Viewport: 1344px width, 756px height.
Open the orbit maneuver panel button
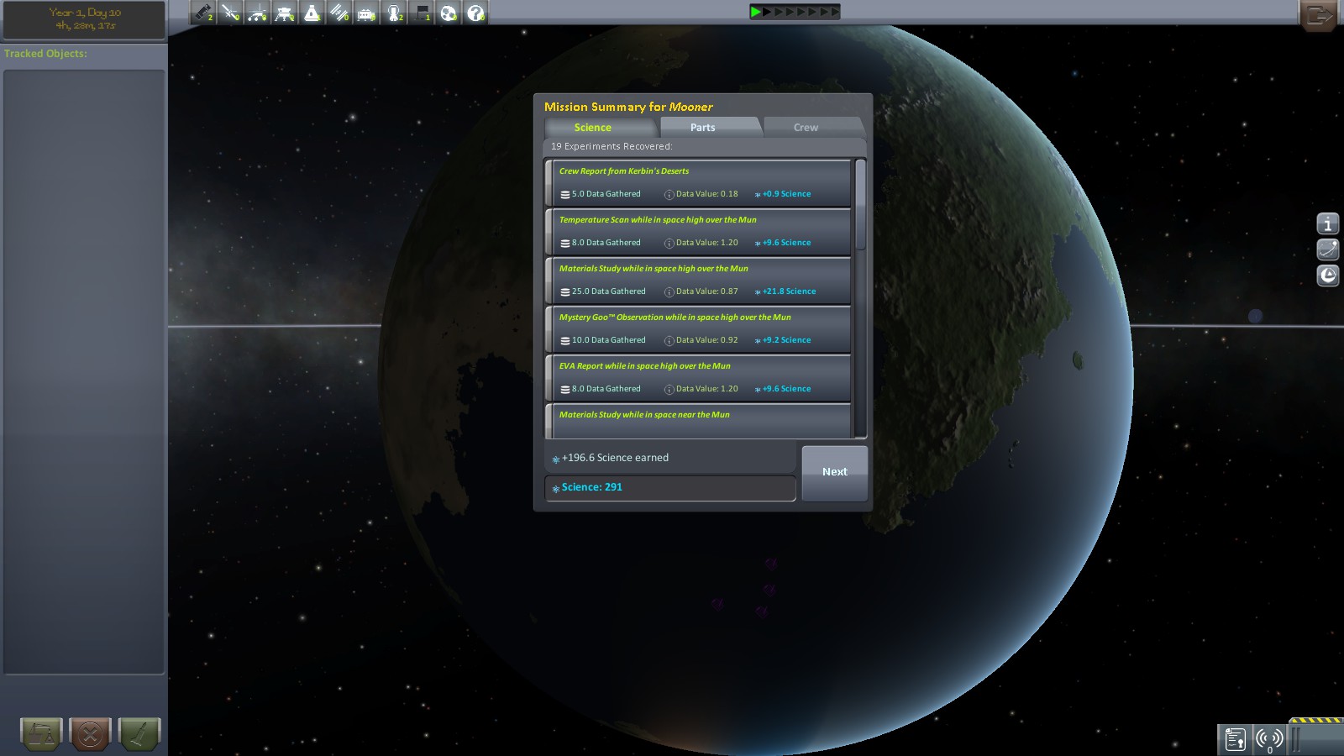1328,249
